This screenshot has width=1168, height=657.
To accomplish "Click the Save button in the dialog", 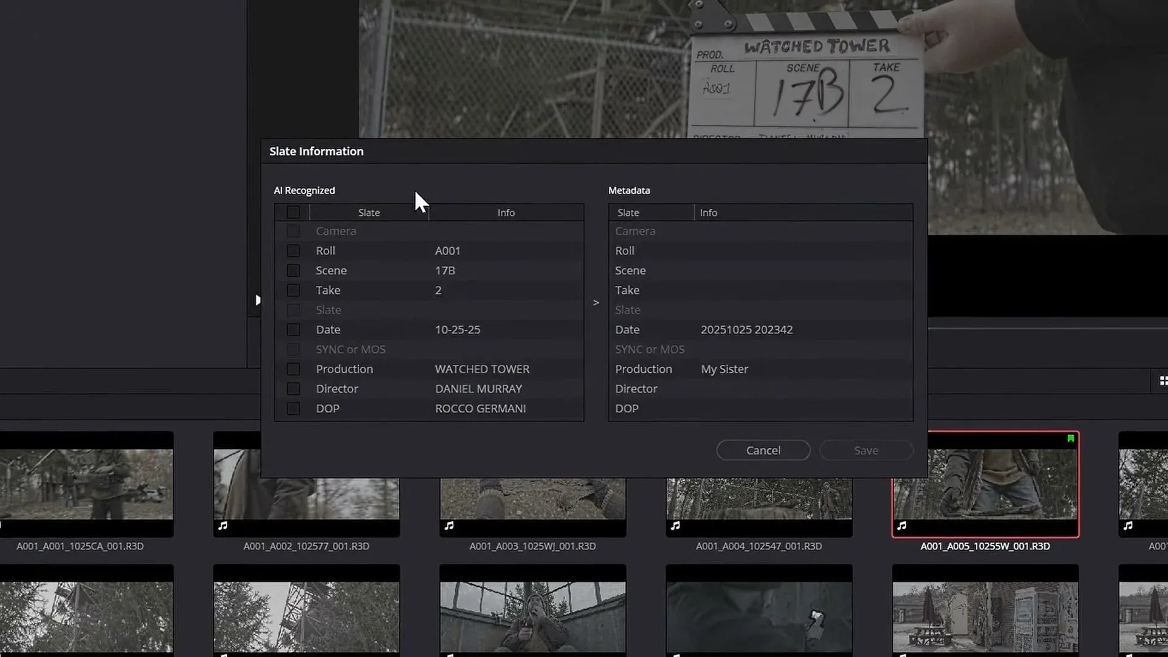I will (866, 450).
